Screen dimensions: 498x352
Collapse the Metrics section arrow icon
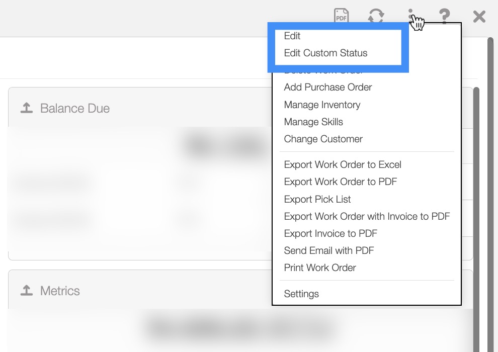(x=26, y=291)
